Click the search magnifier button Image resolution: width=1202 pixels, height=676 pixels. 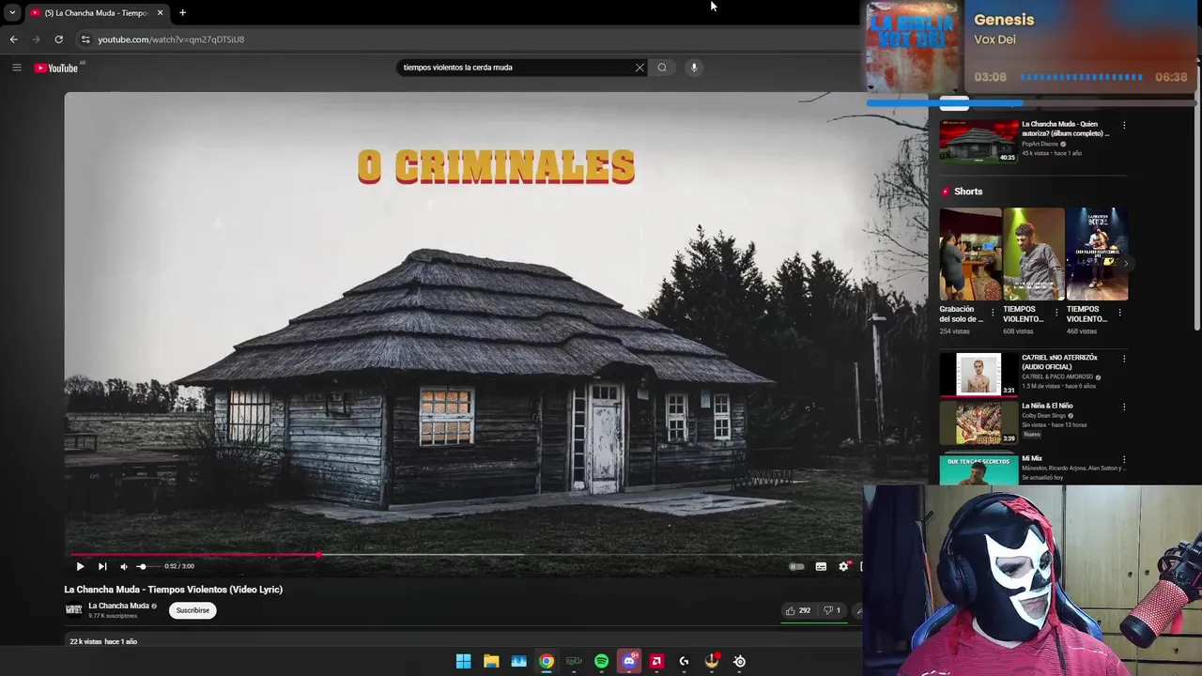tap(662, 68)
